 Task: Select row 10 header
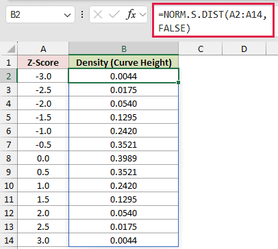[9, 185]
